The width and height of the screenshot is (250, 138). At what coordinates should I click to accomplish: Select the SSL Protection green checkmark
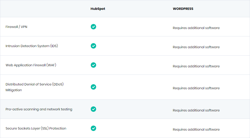pos(93,128)
